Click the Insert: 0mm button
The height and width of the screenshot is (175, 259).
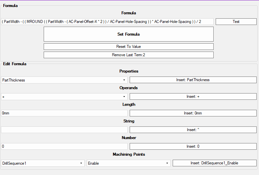pos(193,113)
